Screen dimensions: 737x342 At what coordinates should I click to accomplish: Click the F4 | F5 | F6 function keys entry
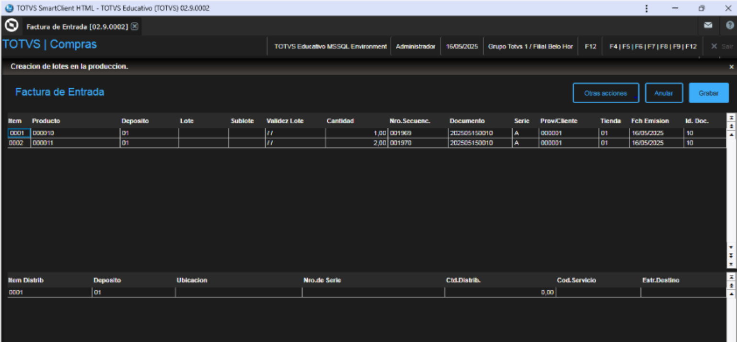653,46
